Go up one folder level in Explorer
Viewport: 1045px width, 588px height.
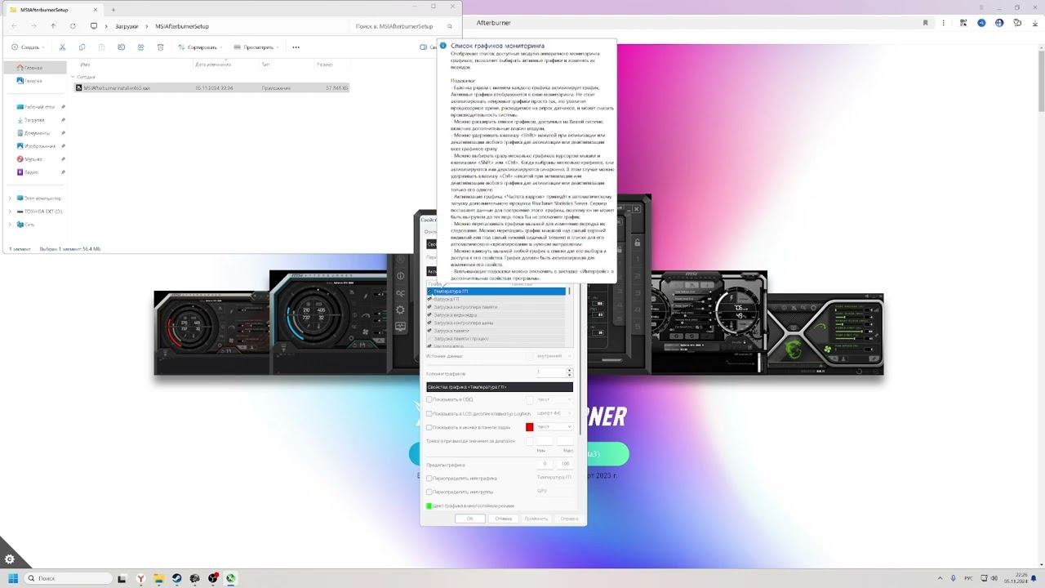click(x=53, y=26)
